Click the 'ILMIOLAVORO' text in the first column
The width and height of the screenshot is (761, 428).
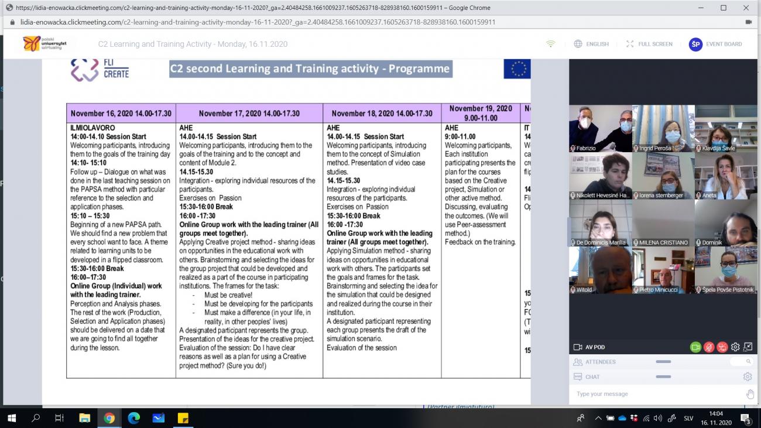coord(92,128)
